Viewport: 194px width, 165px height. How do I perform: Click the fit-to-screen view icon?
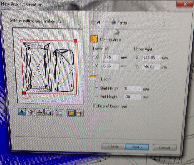point(59,113)
